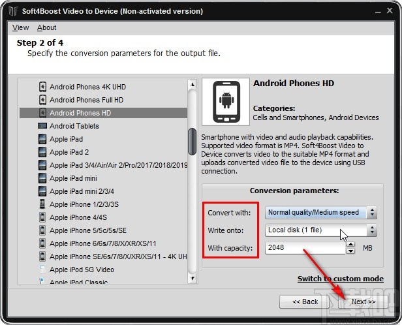Click the device list scroll down arrow
The width and height of the screenshot is (402, 325).
click(193, 278)
